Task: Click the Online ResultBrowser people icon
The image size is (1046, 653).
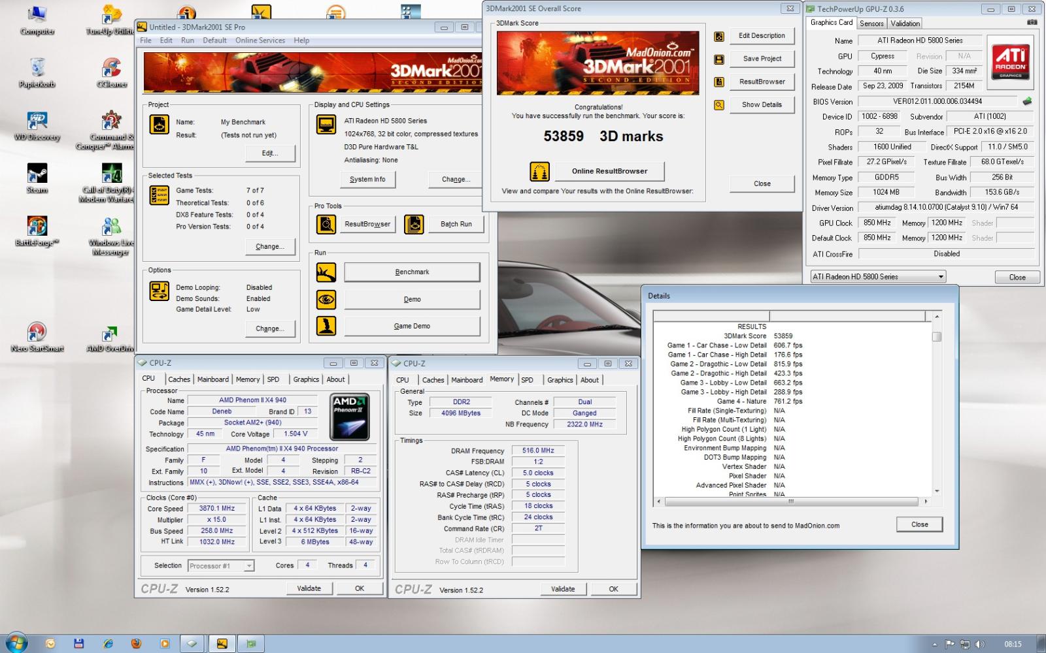Action: (539, 172)
